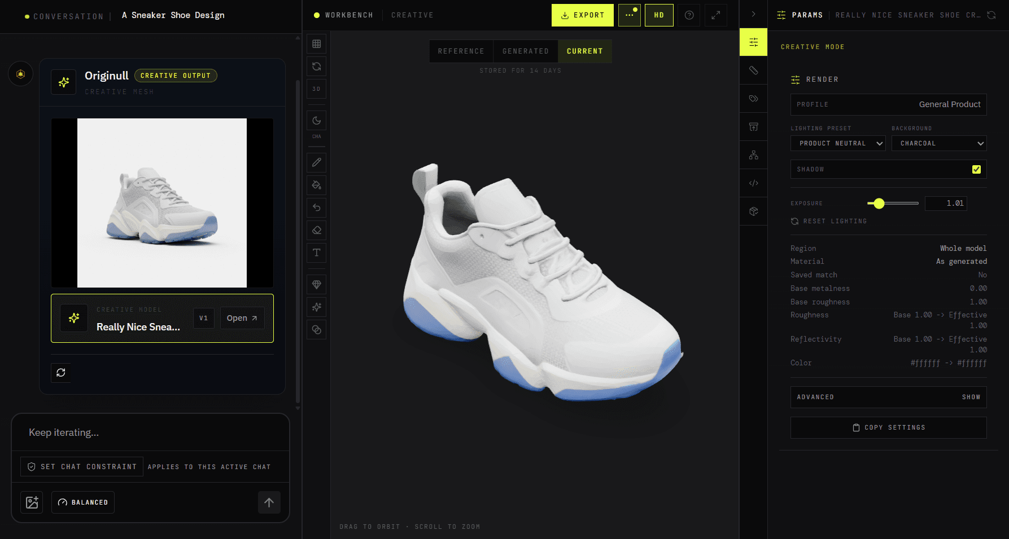
Task: Select the paint bucket fill tool
Action: (x=317, y=185)
